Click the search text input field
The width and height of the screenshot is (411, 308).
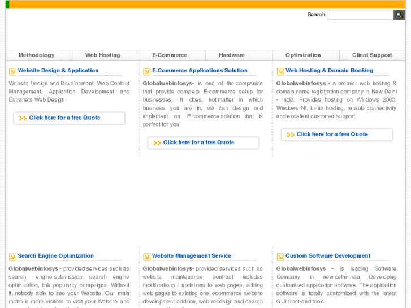[360, 15]
